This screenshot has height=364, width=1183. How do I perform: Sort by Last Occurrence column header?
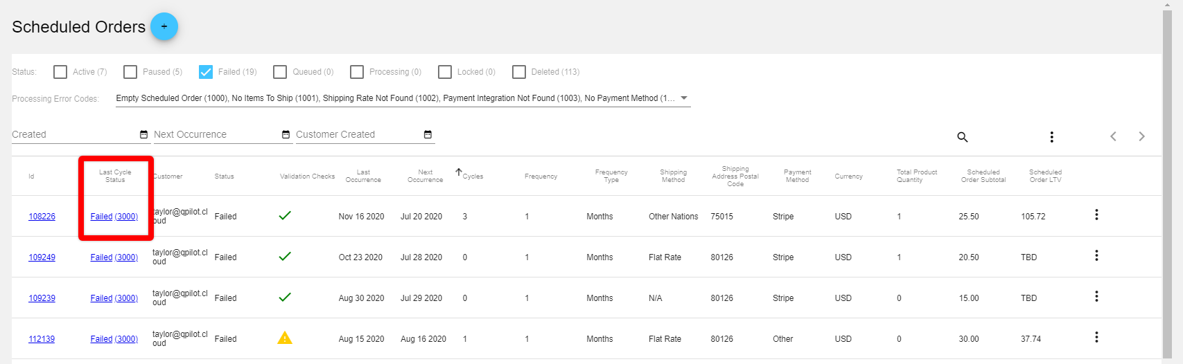click(x=363, y=176)
